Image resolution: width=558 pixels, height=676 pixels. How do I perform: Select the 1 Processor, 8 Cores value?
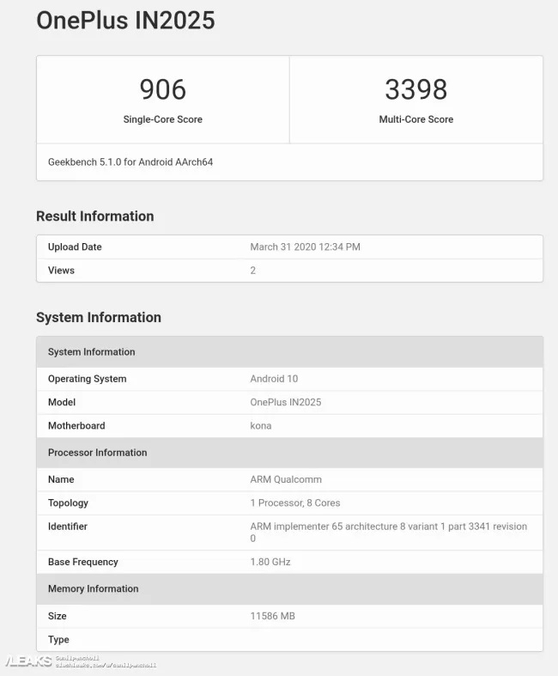click(295, 503)
